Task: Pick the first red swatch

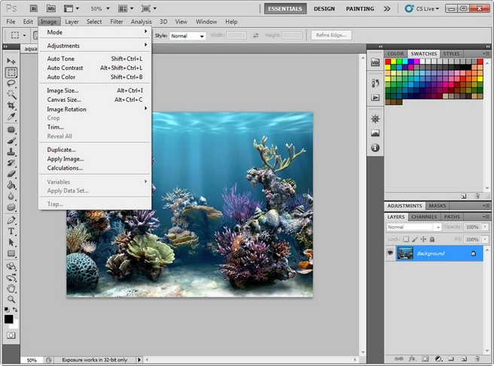Action: (x=388, y=62)
